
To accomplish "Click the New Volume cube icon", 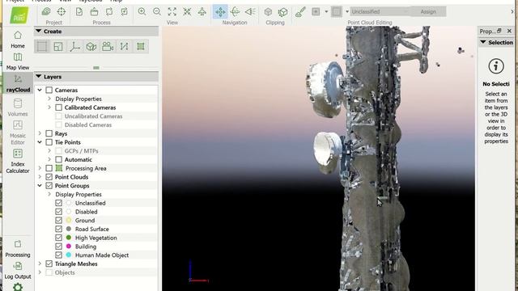I will [91, 47].
